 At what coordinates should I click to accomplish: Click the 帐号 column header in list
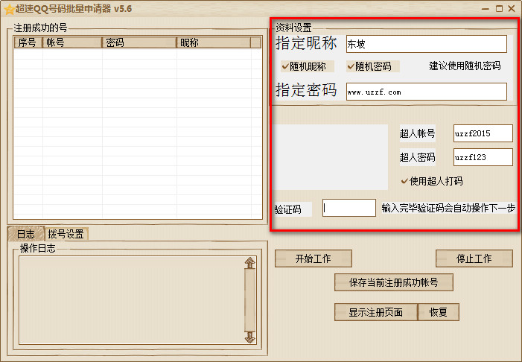pyautogui.click(x=71, y=43)
